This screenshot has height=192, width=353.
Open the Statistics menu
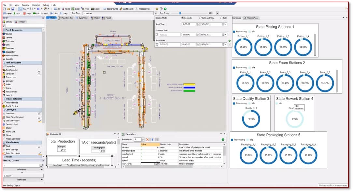point(36,5)
